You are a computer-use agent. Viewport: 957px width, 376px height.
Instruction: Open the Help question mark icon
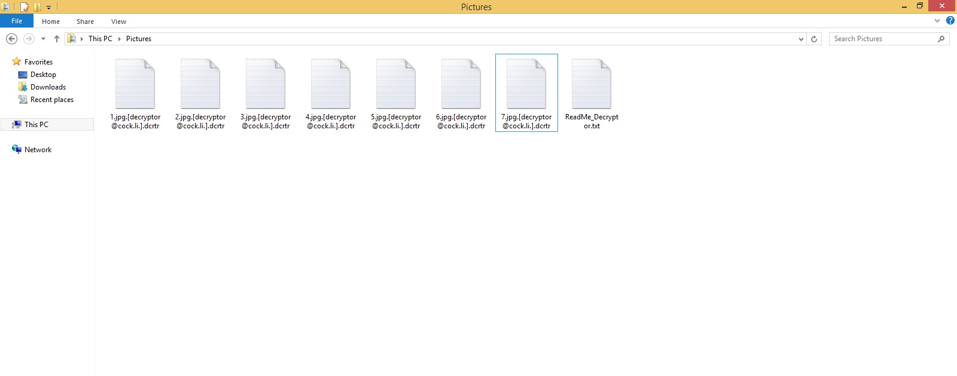[x=950, y=20]
